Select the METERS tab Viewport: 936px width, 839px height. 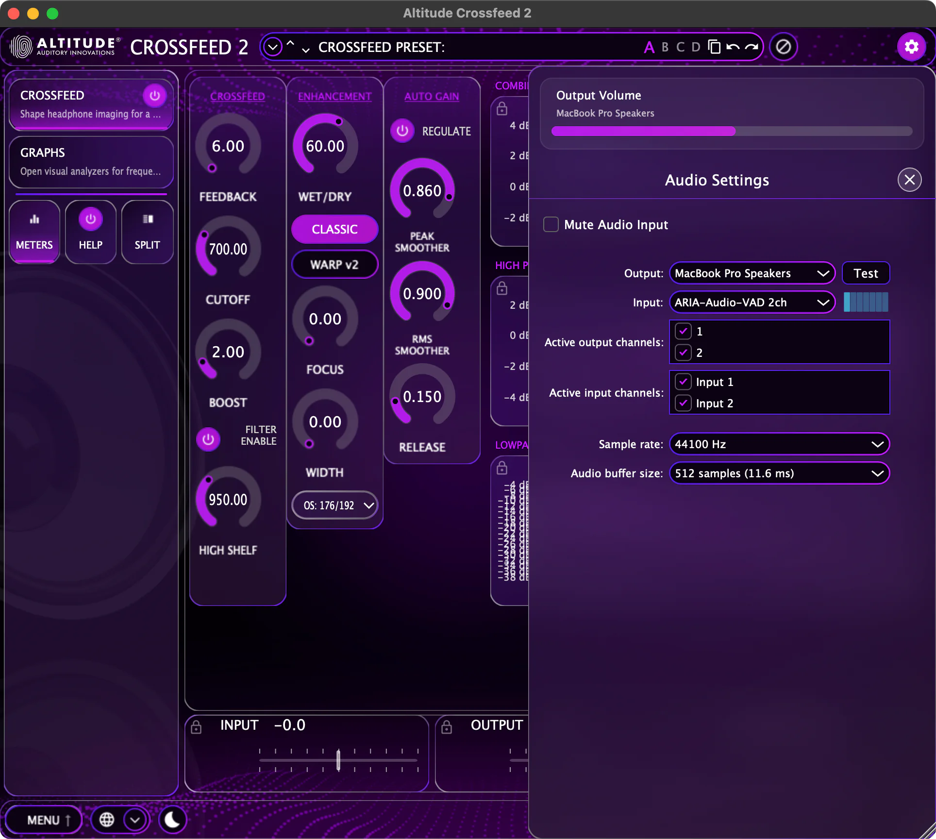(x=34, y=232)
